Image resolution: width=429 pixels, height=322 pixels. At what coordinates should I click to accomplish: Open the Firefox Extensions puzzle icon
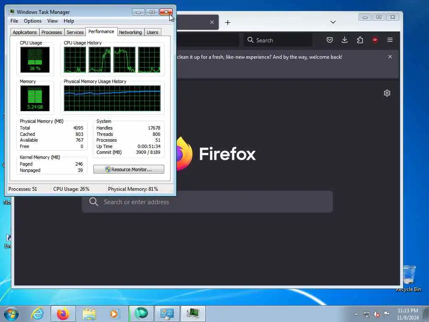[360, 40]
